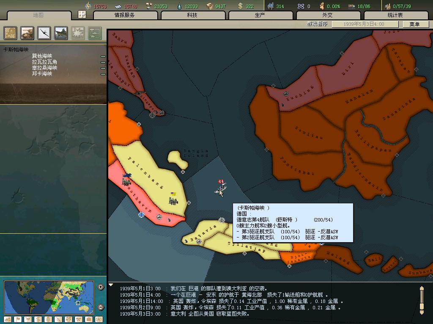The image size is (433, 324).
Task: Zoom out with minimap minus button
Action: pos(101,307)
